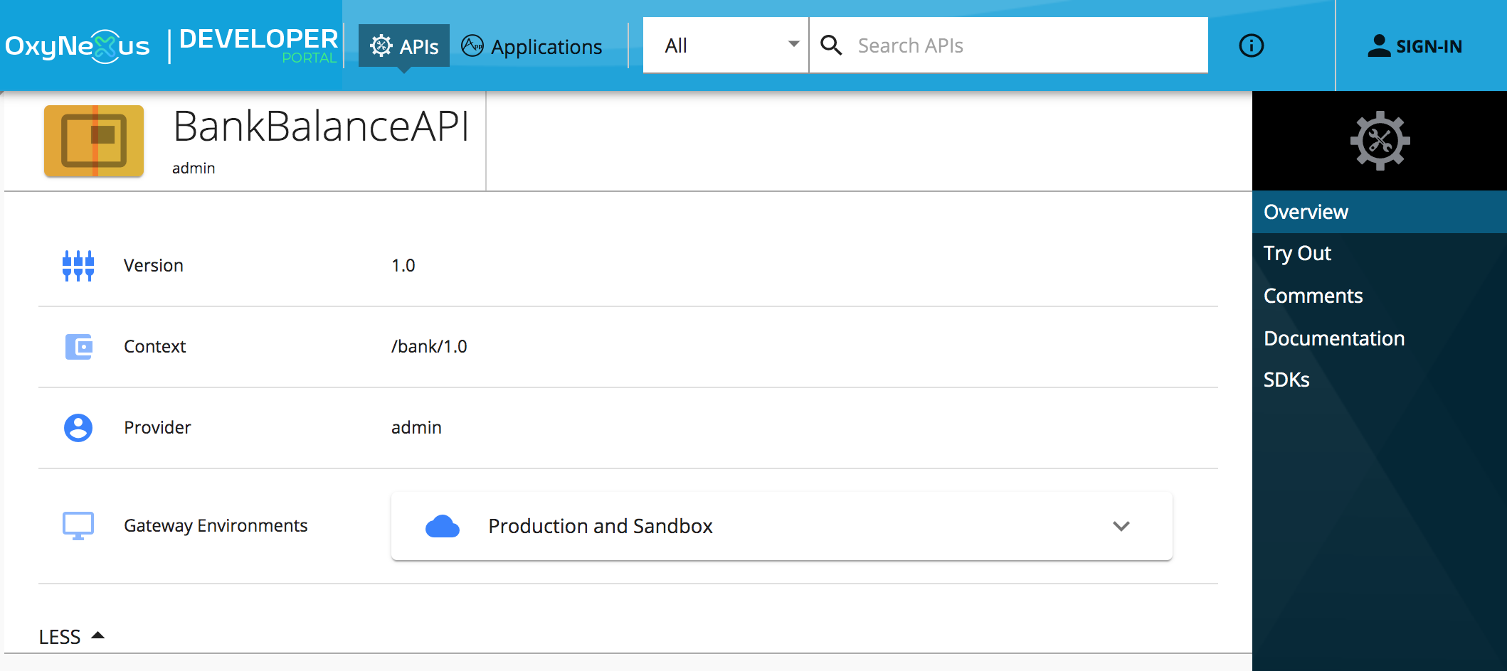1507x671 pixels.
Task: Click the version value 1.0
Action: coord(403,265)
